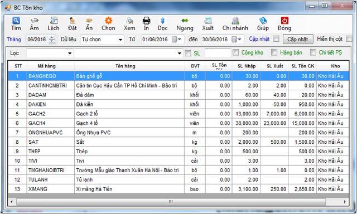Viewport: 357px width, 214px height.
Task: Click the Xuất export icon
Action: click(x=208, y=21)
